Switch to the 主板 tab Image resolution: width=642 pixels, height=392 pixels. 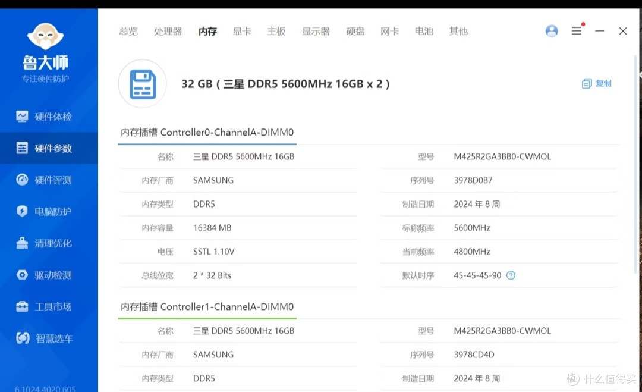click(276, 31)
